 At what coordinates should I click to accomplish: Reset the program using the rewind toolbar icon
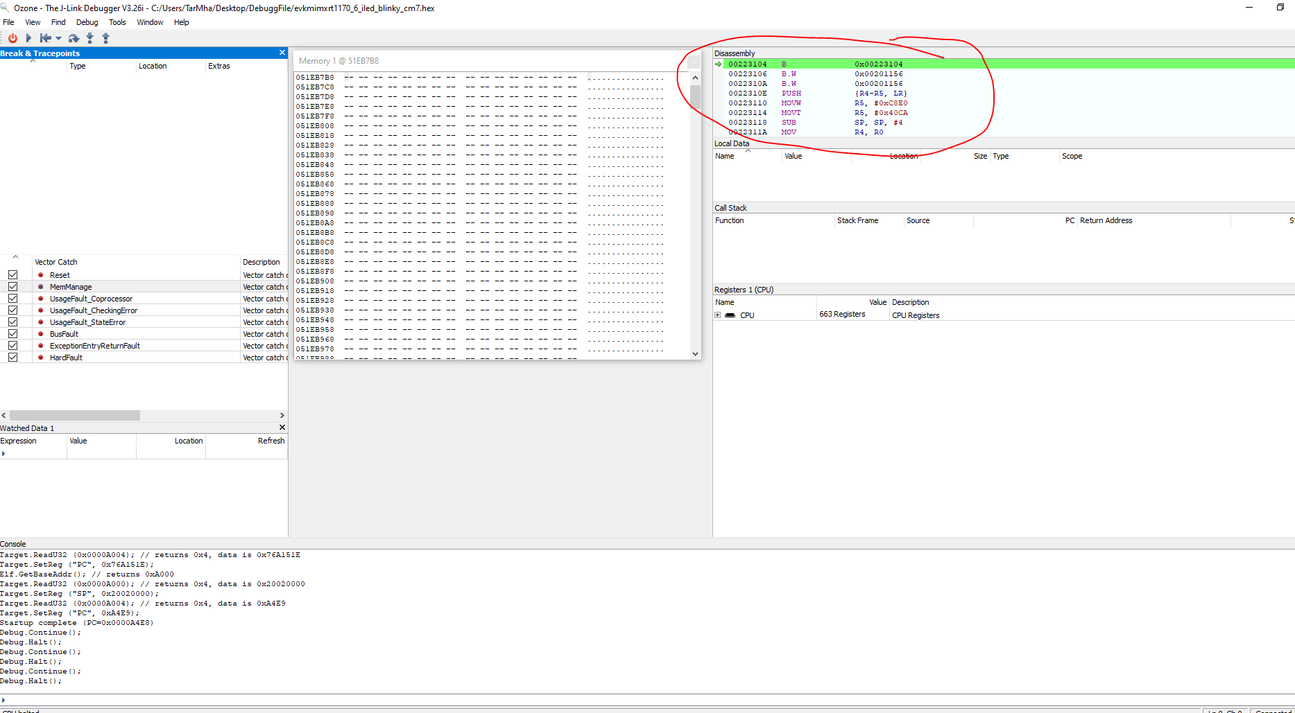tap(46, 38)
